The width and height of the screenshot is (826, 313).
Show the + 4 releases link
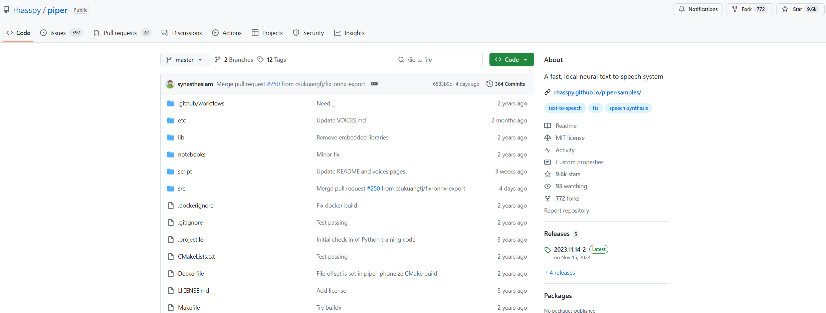click(560, 273)
